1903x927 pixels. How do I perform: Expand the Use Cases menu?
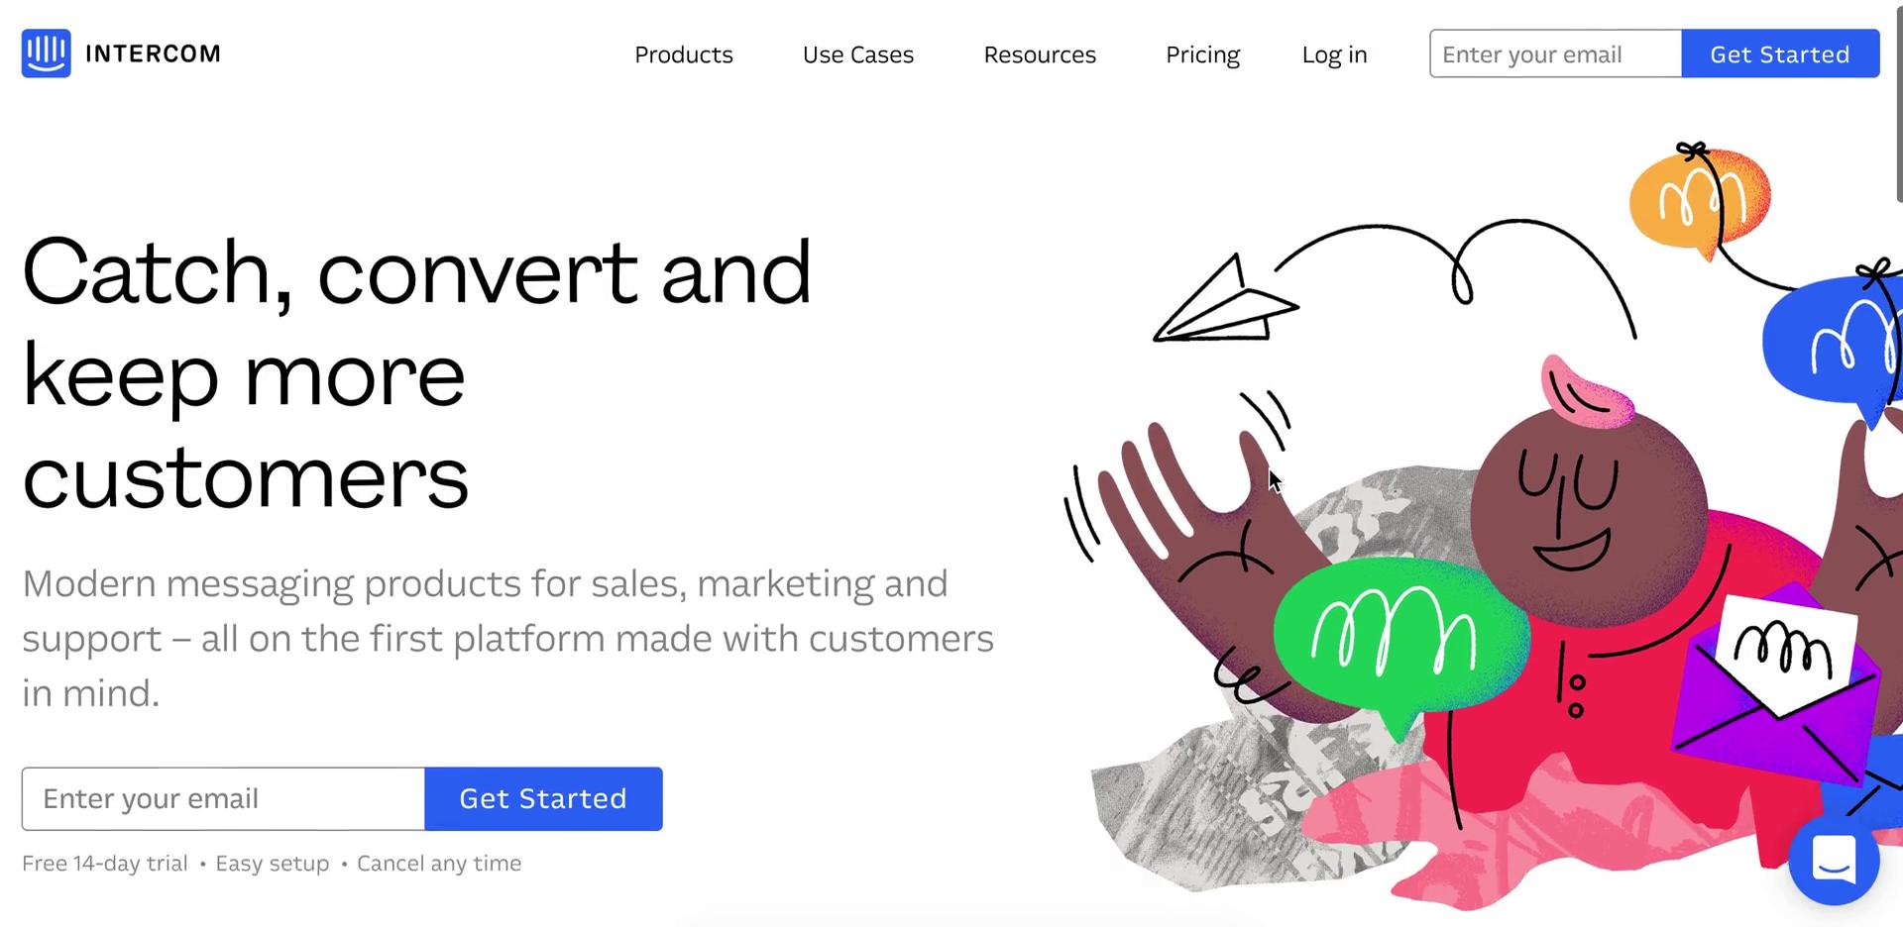click(x=858, y=54)
